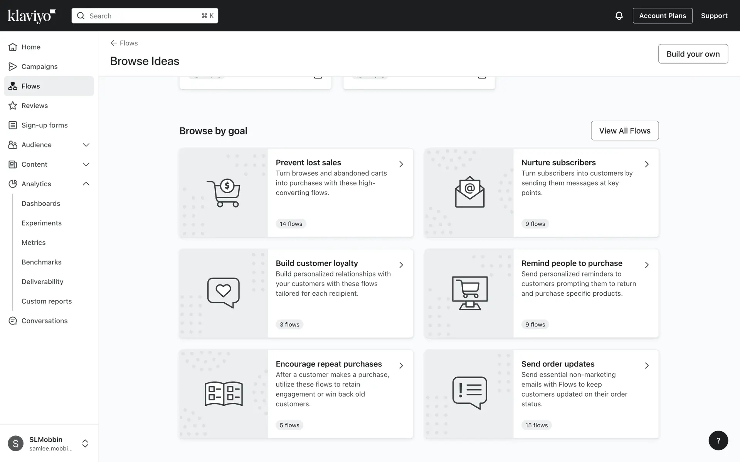Open the SLMobbin account switcher
The width and height of the screenshot is (740, 462).
tap(85, 444)
